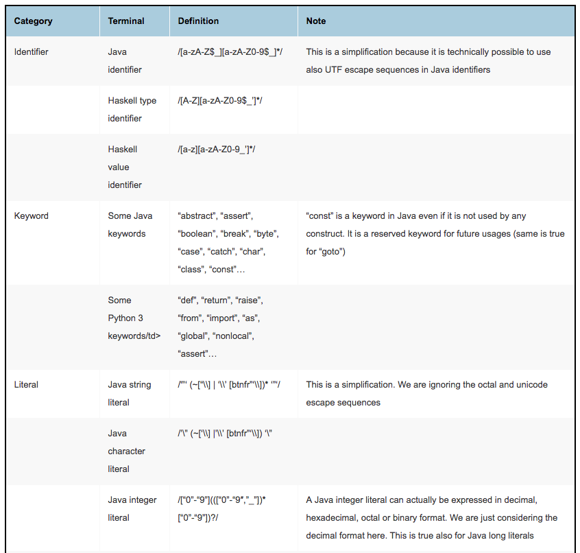Viewport: 580px width, 553px height.
Task: Click the Haskell type identifier cell
Action: tap(132, 109)
